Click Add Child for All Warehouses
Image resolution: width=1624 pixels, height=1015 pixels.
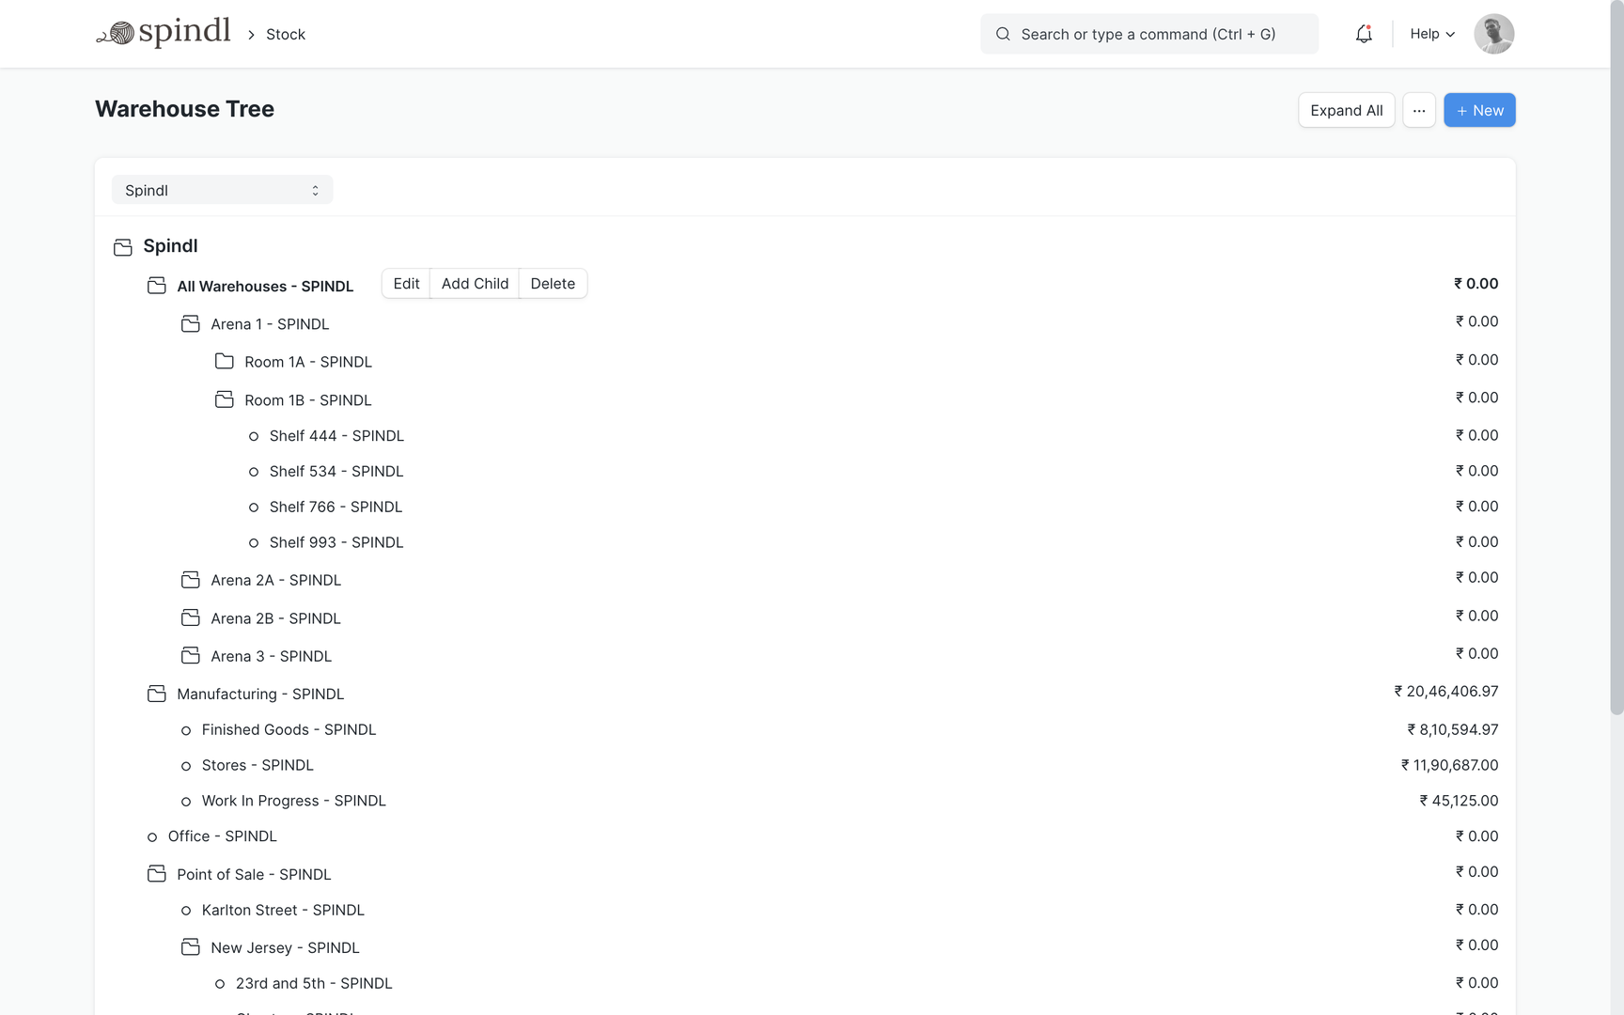[475, 284]
